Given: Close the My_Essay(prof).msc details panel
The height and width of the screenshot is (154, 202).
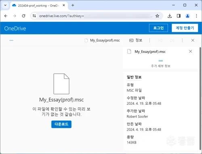Looking at the screenshot, I should [x=190, y=51].
